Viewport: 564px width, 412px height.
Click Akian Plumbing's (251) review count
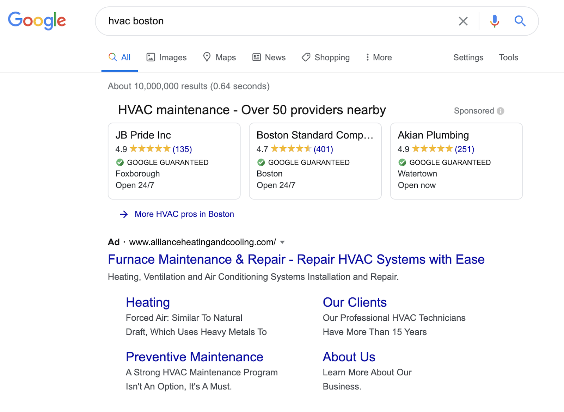465,149
